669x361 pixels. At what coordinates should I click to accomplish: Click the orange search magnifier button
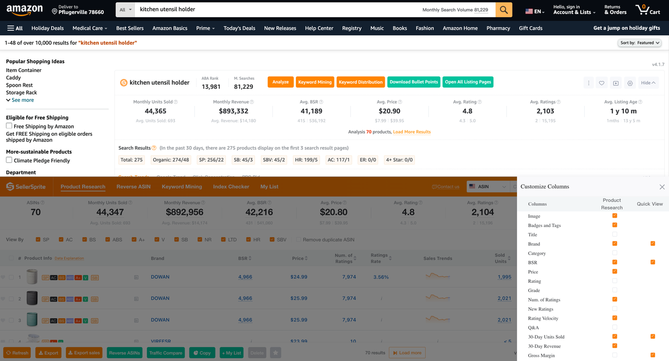tap(503, 10)
